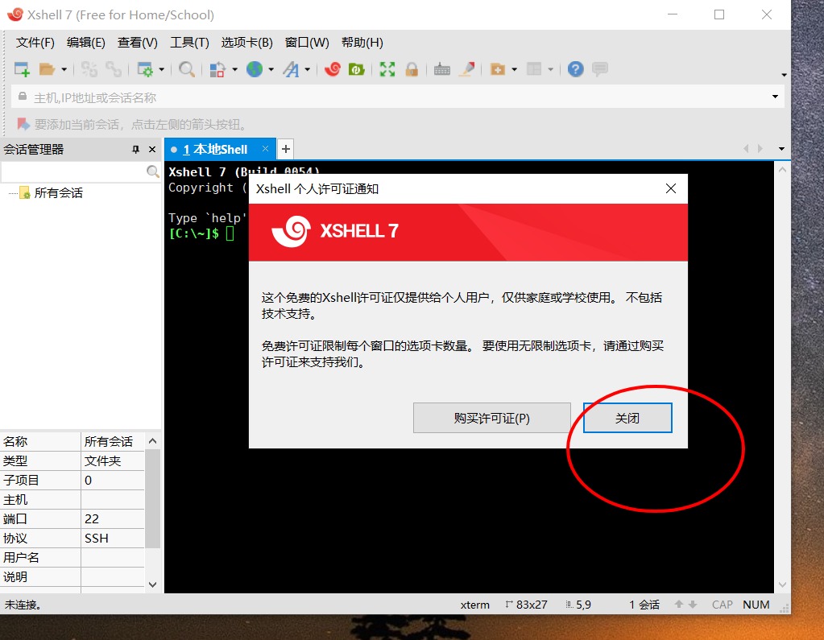Viewport: 824px width, 640px height.
Task: Click the xterm status bar entry
Action: tap(475, 605)
